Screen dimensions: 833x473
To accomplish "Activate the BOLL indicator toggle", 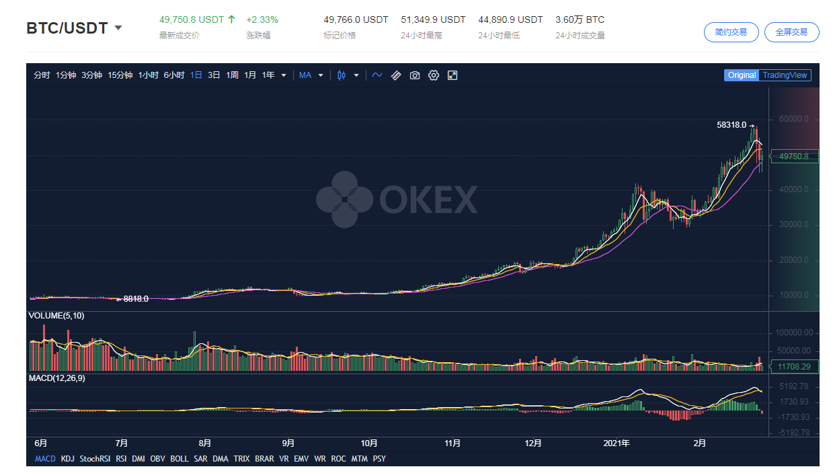I will pyautogui.click(x=179, y=458).
